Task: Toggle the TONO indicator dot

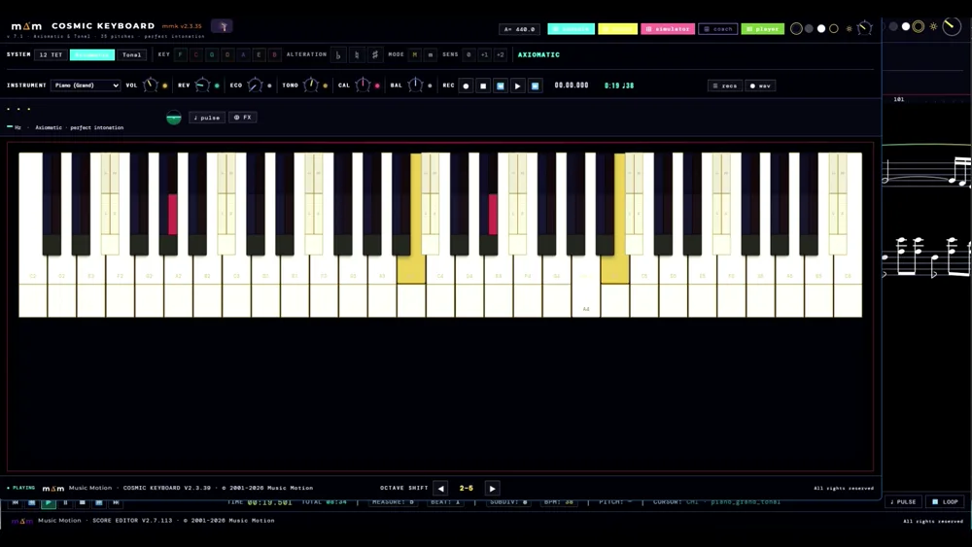Action: (x=326, y=85)
